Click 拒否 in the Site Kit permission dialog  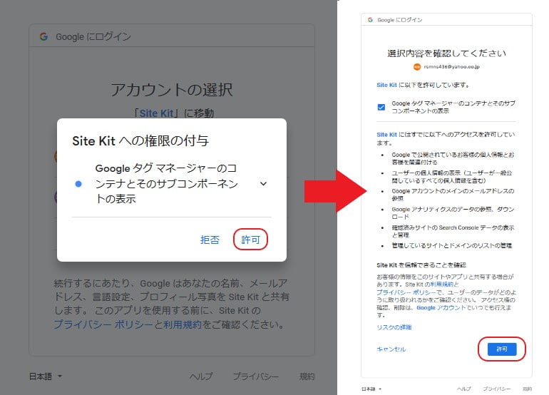tap(210, 240)
